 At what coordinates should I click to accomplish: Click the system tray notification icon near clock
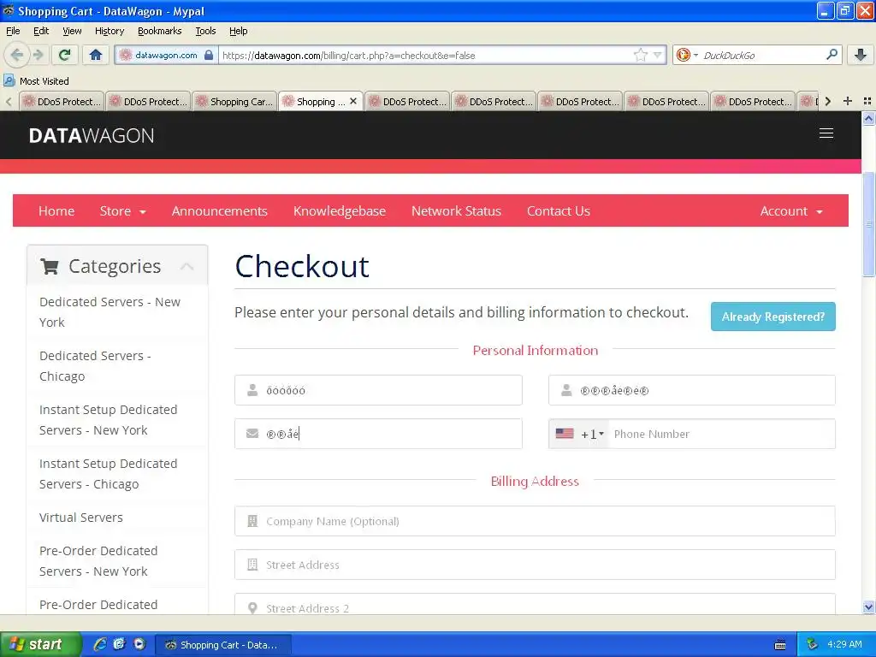click(x=813, y=644)
